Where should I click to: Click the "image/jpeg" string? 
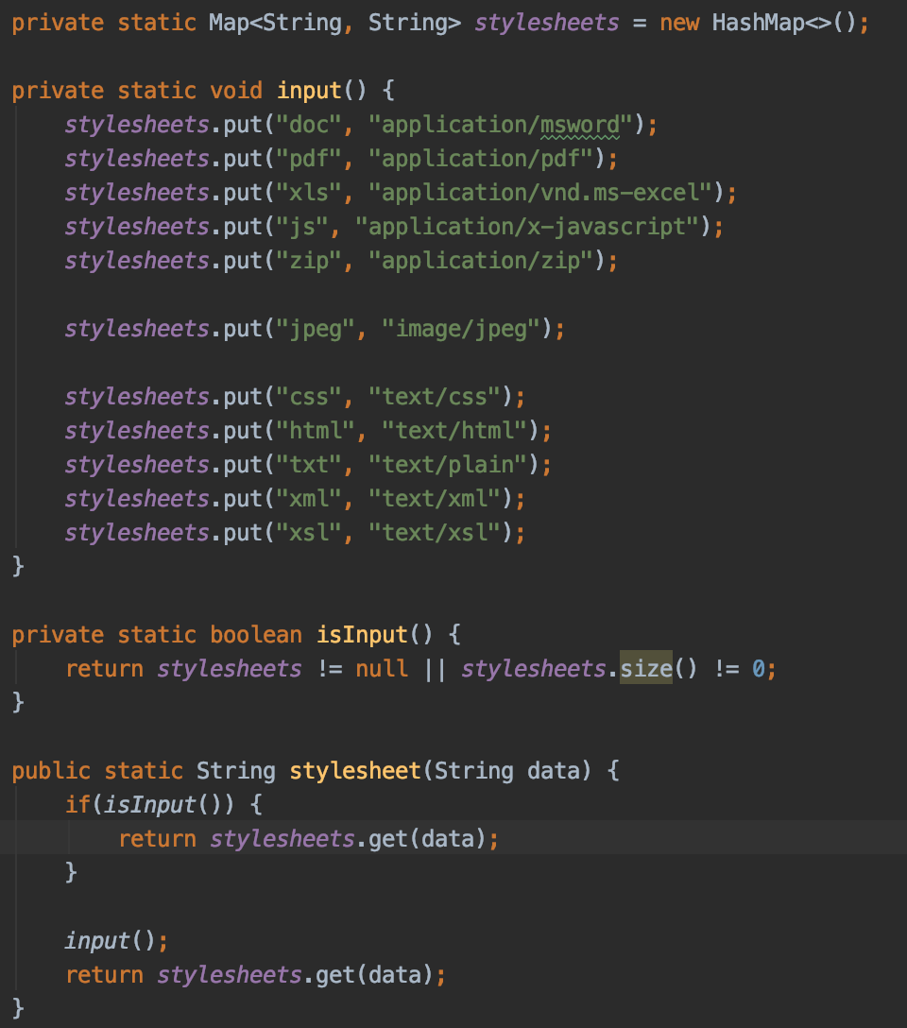coord(461,329)
